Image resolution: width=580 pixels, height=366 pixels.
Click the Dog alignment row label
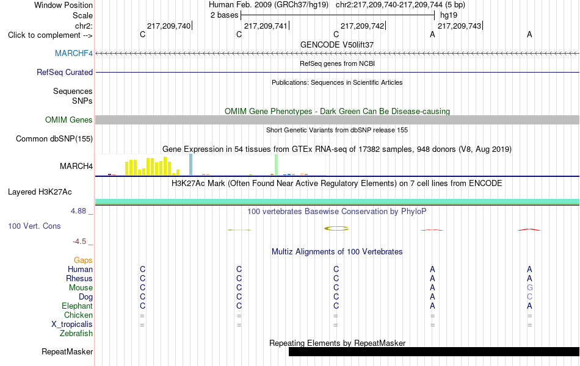click(85, 297)
